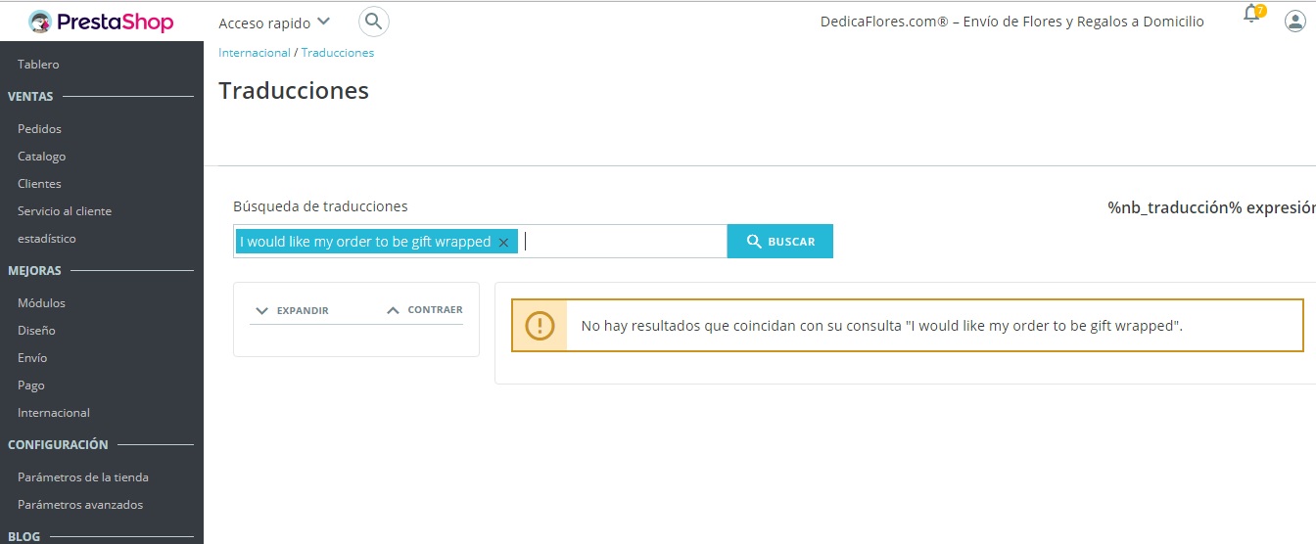The image size is (1316, 544).
Task: Open Diseño in sidebar
Action: point(36,331)
